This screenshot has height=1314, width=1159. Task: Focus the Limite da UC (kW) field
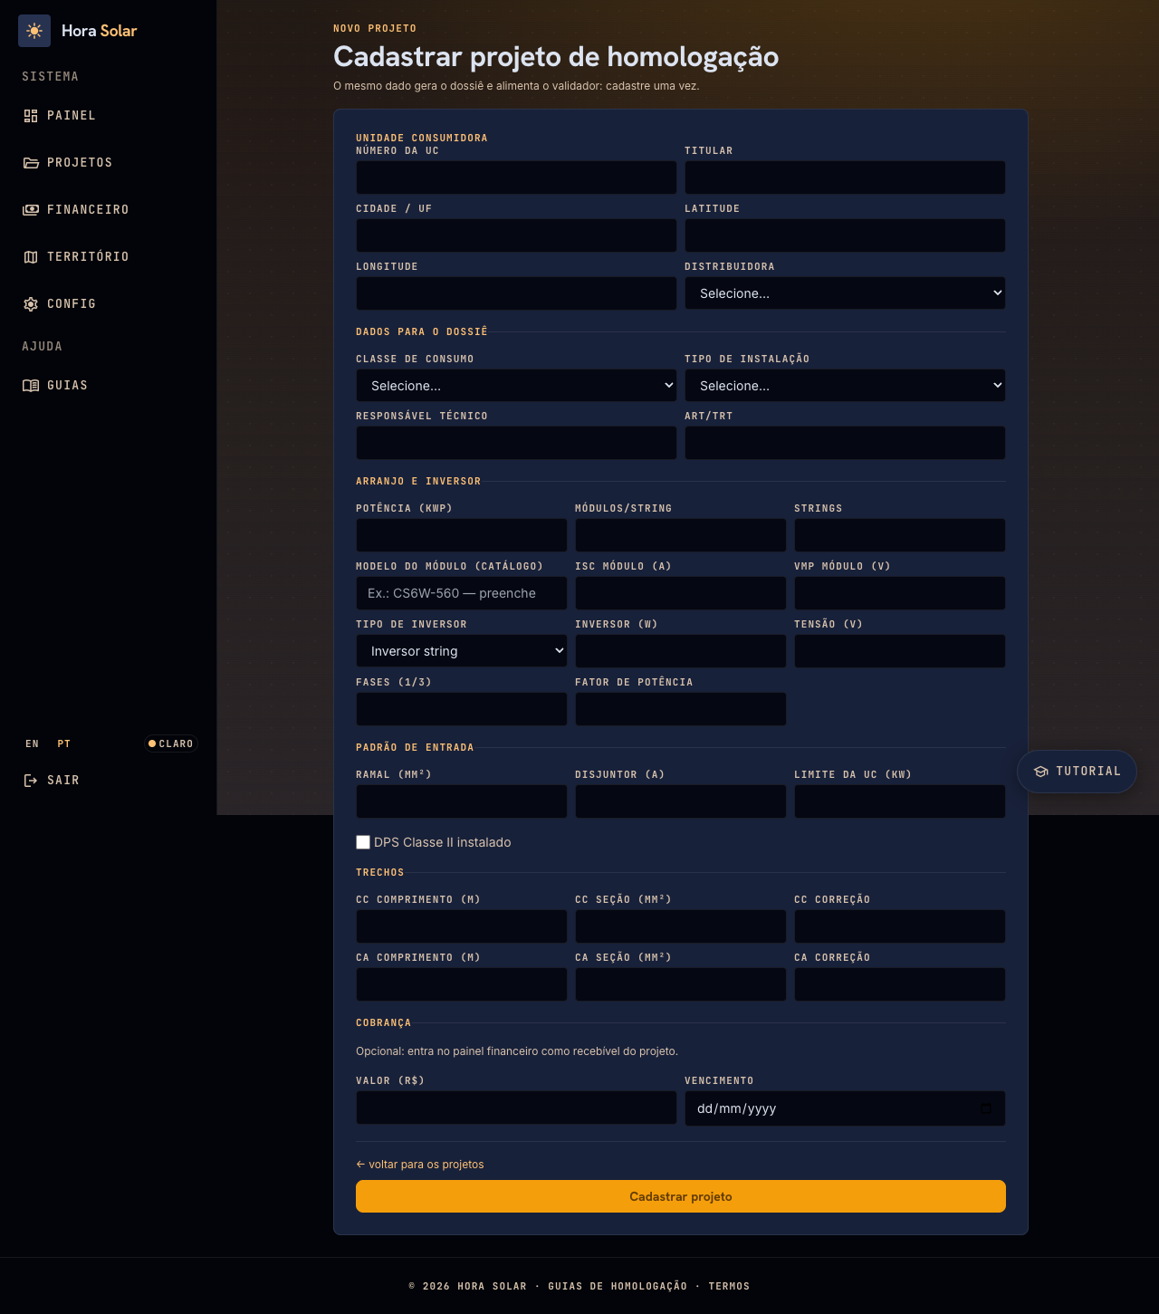pos(900,801)
